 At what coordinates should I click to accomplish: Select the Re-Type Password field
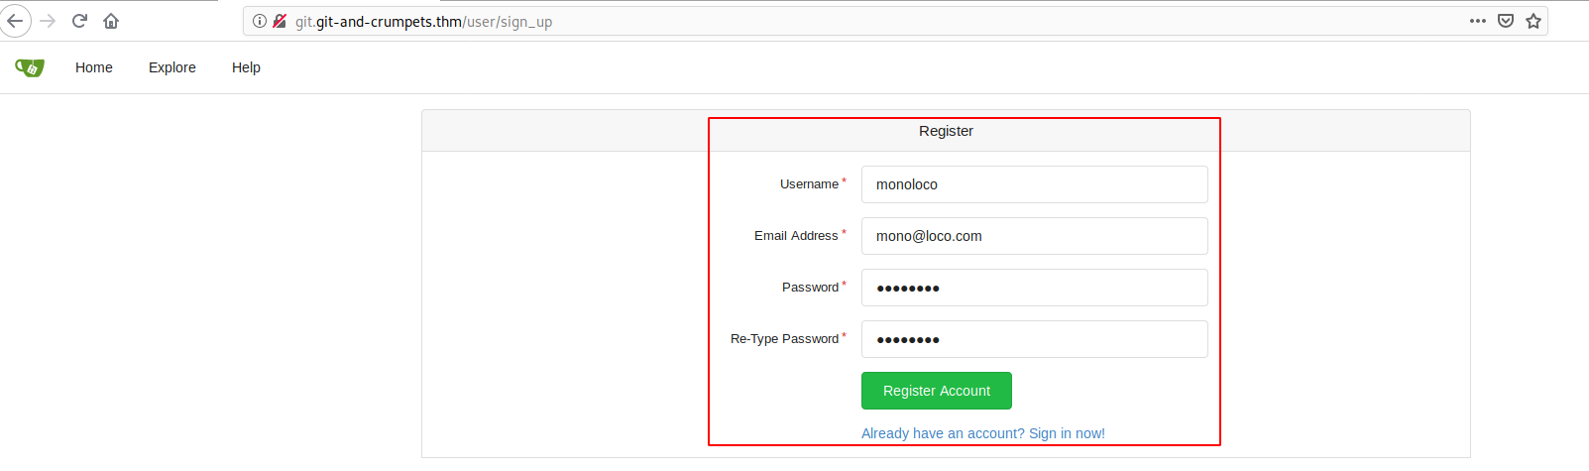click(x=1035, y=339)
